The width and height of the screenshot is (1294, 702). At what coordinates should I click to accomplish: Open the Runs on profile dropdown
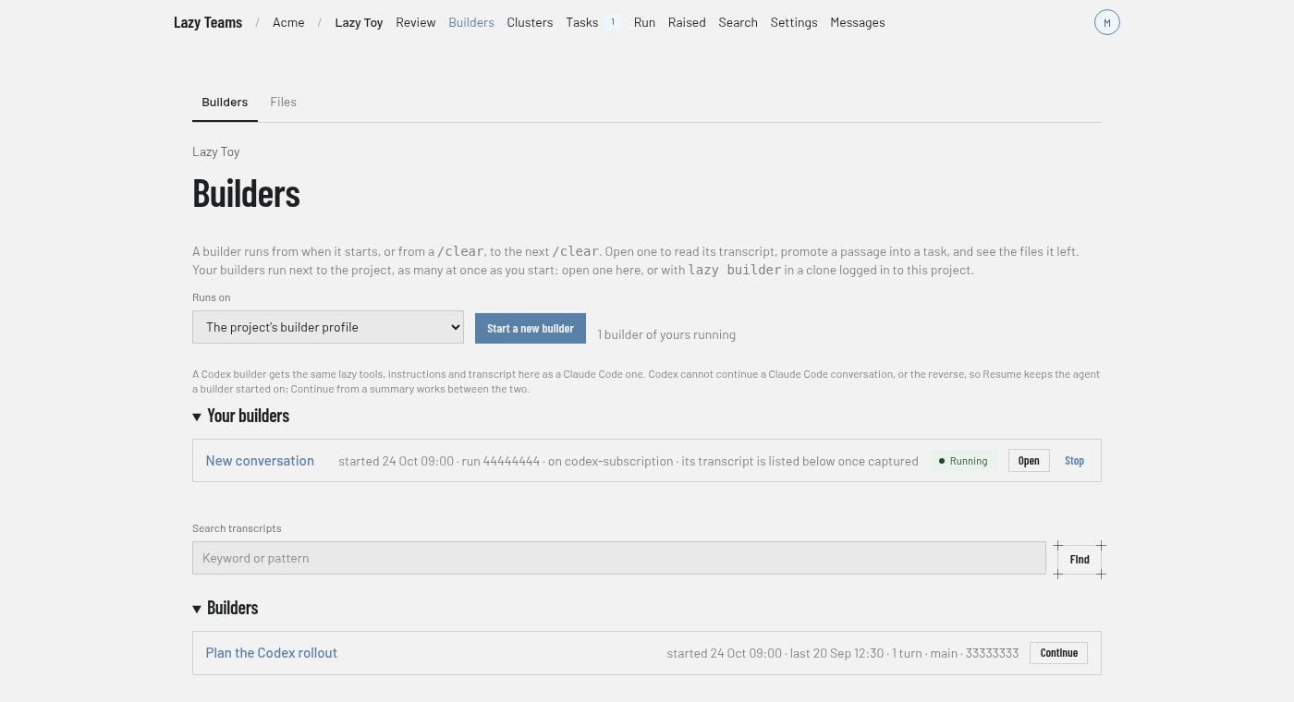(328, 327)
